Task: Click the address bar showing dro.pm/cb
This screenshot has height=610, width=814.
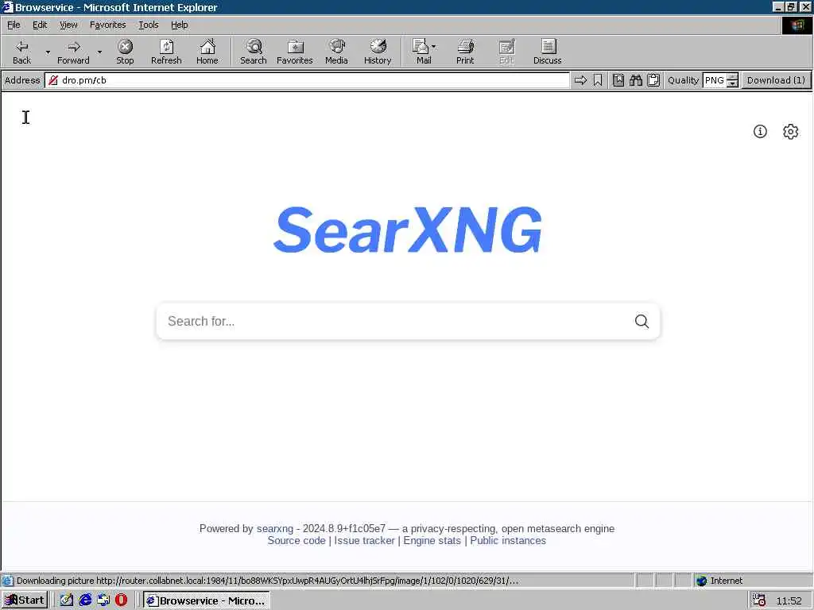Action: click(306, 80)
